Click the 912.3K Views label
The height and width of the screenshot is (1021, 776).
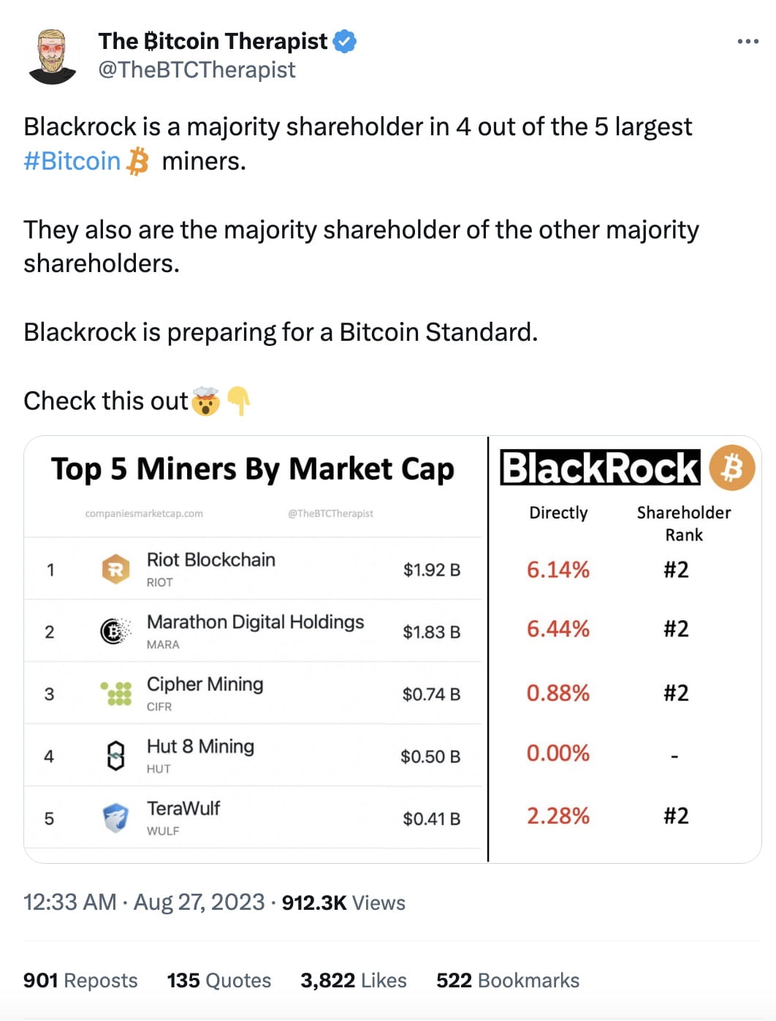point(343,902)
